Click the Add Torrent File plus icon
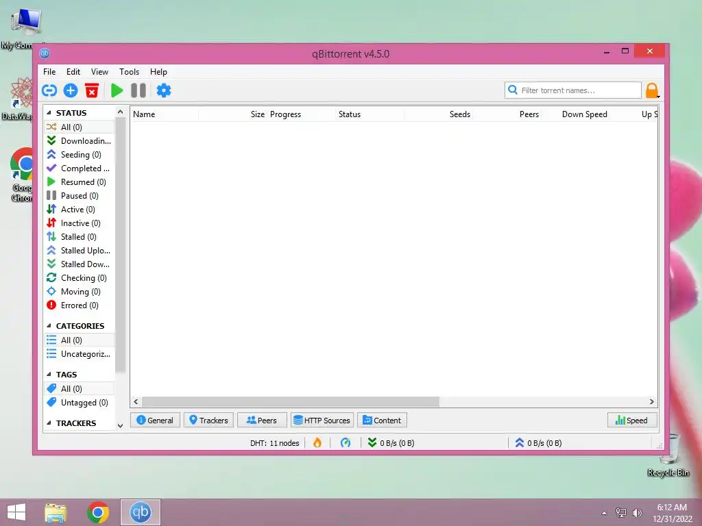The image size is (702, 526). (x=71, y=91)
